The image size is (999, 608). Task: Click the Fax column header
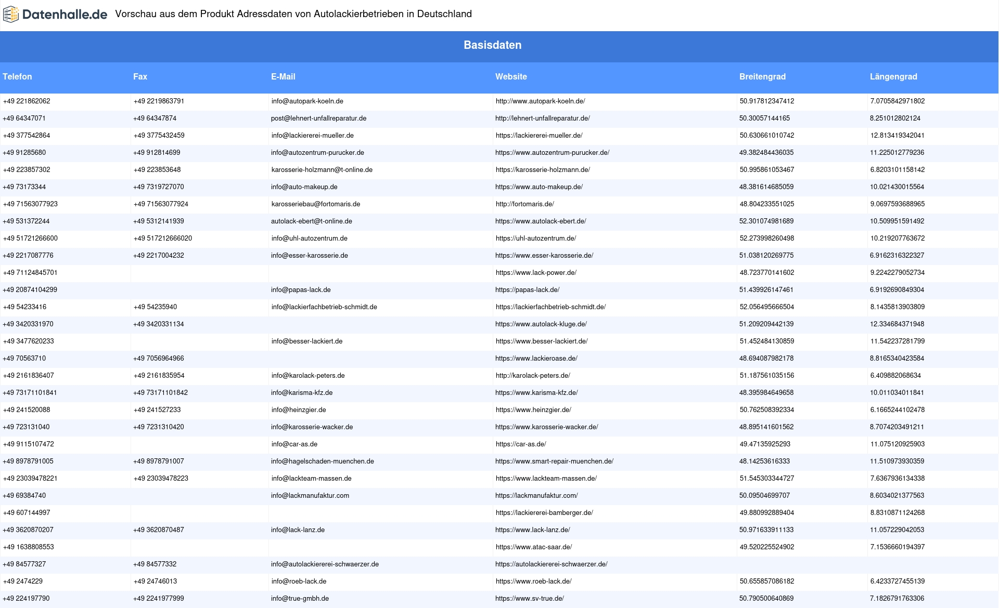pyautogui.click(x=140, y=77)
